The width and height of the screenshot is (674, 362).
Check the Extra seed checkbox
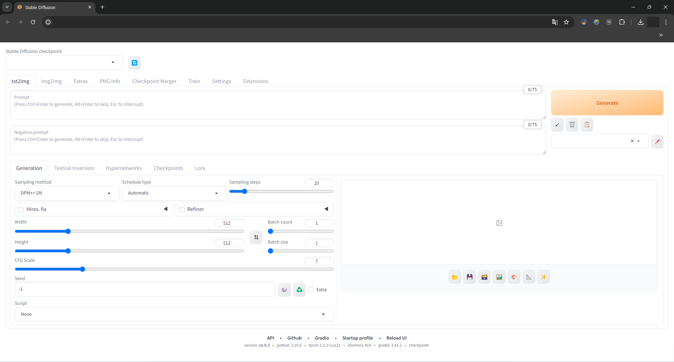click(x=311, y=289)
